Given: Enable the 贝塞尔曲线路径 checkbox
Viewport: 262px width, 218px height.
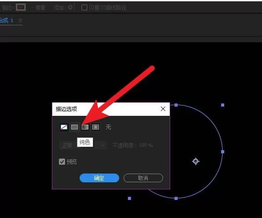Looking at the screenshot, I should pos(84,7).
